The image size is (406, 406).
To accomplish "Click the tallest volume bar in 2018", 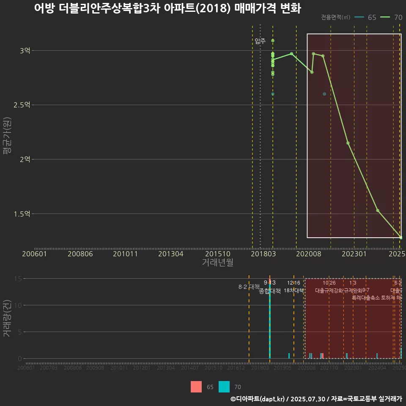I will coord(270,319).
